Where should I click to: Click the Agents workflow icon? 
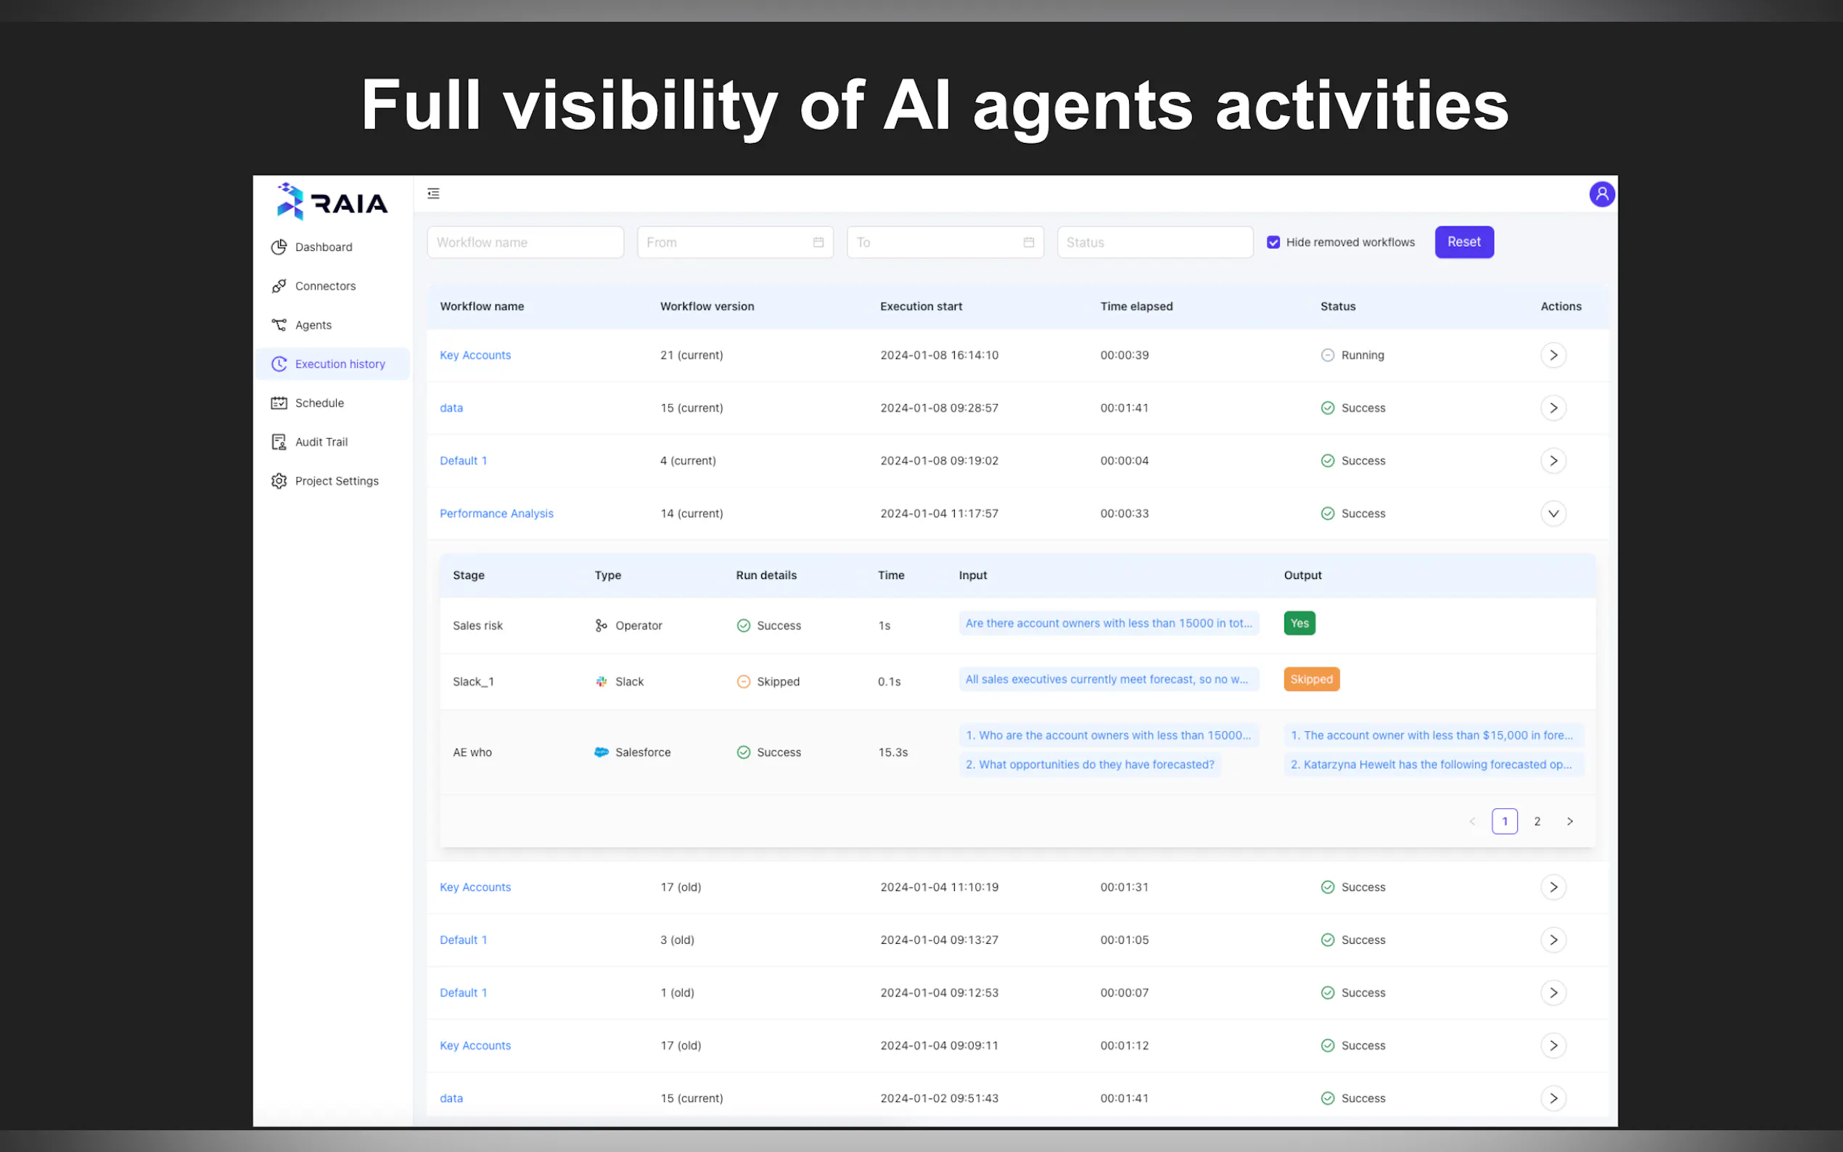279,324
